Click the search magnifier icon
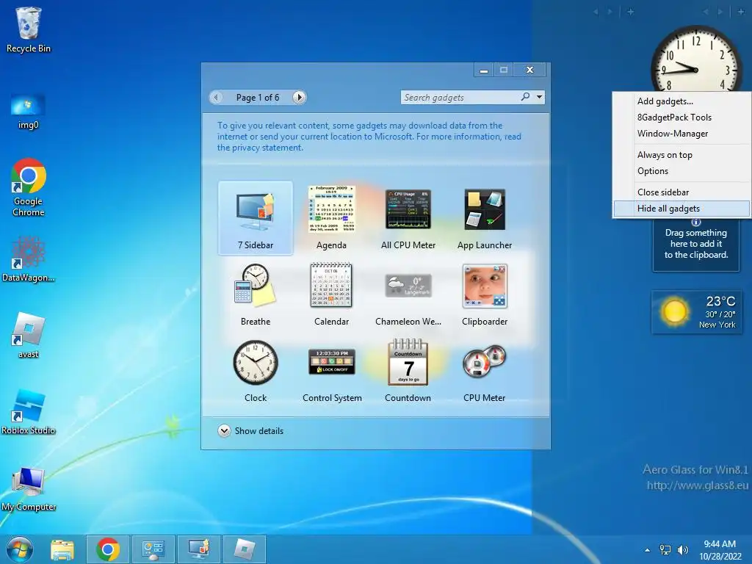752x564 pixels. [526, 97]
